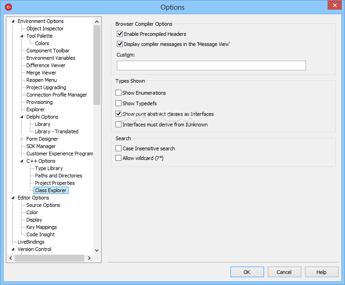The width and height of the screenshot is (345, 285).
Task: Toggle Enable Precompiled Headers checkbox
Action: (120, 34)
